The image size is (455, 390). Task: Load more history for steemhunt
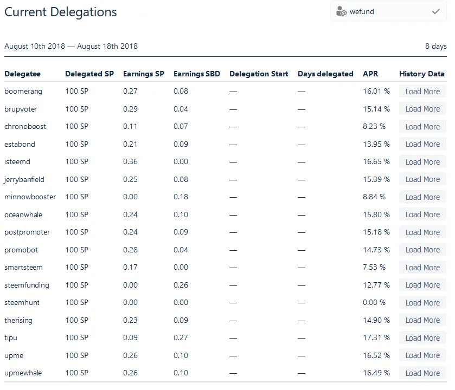point(422,303)
